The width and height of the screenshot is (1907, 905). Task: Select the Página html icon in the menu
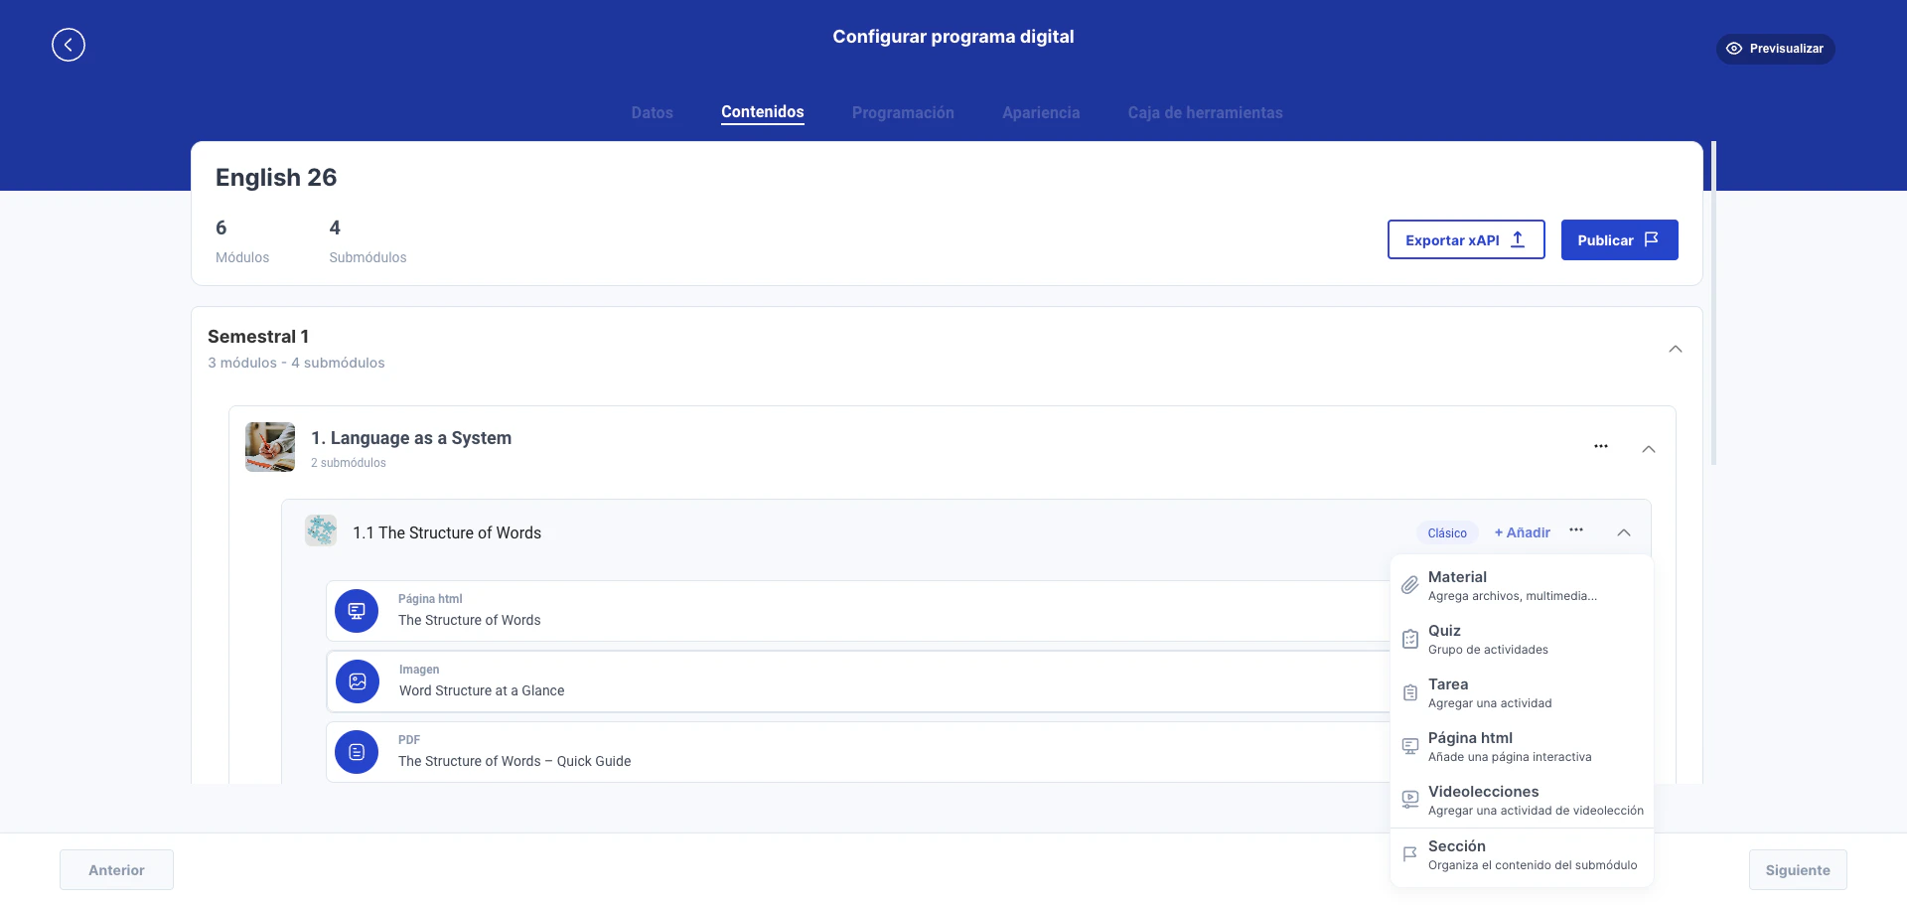tap(1409, 746)
